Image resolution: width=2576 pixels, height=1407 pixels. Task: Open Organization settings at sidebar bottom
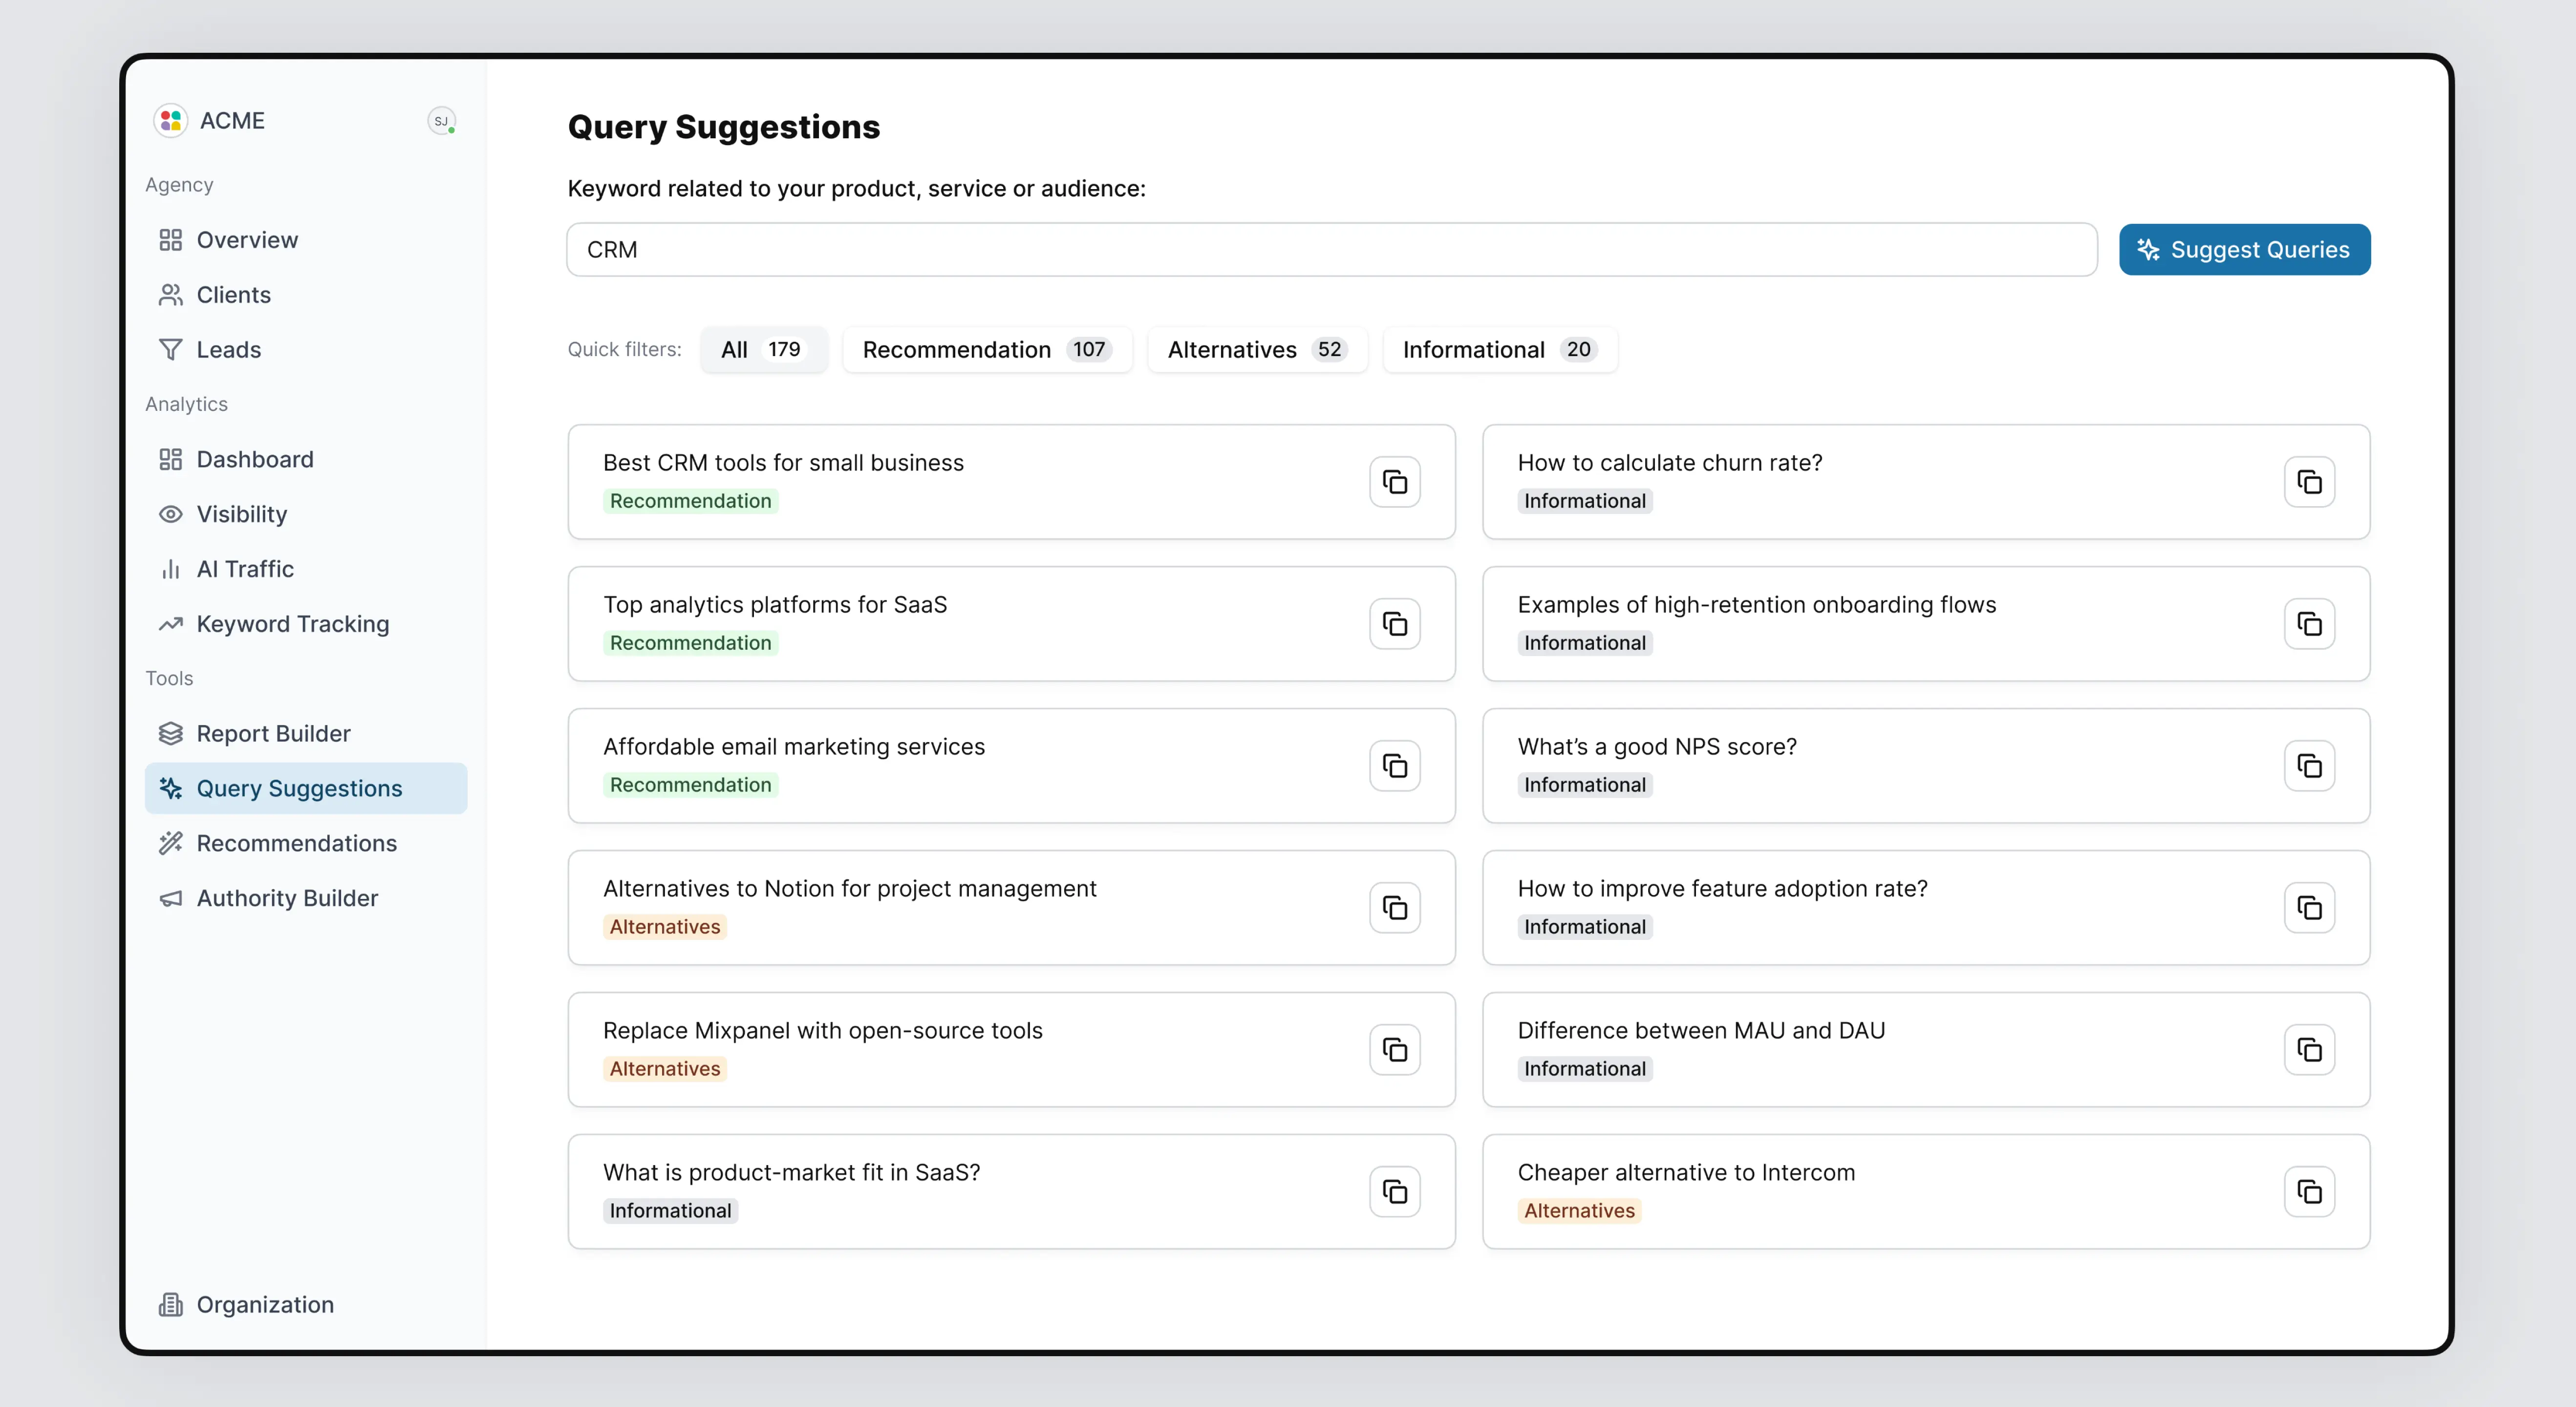[x=264, y=1305]
